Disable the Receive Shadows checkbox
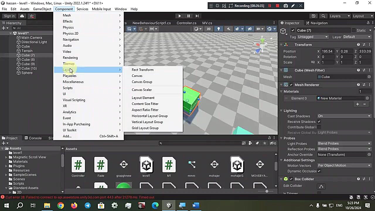 pyautogui.click(x=319, y=122)
